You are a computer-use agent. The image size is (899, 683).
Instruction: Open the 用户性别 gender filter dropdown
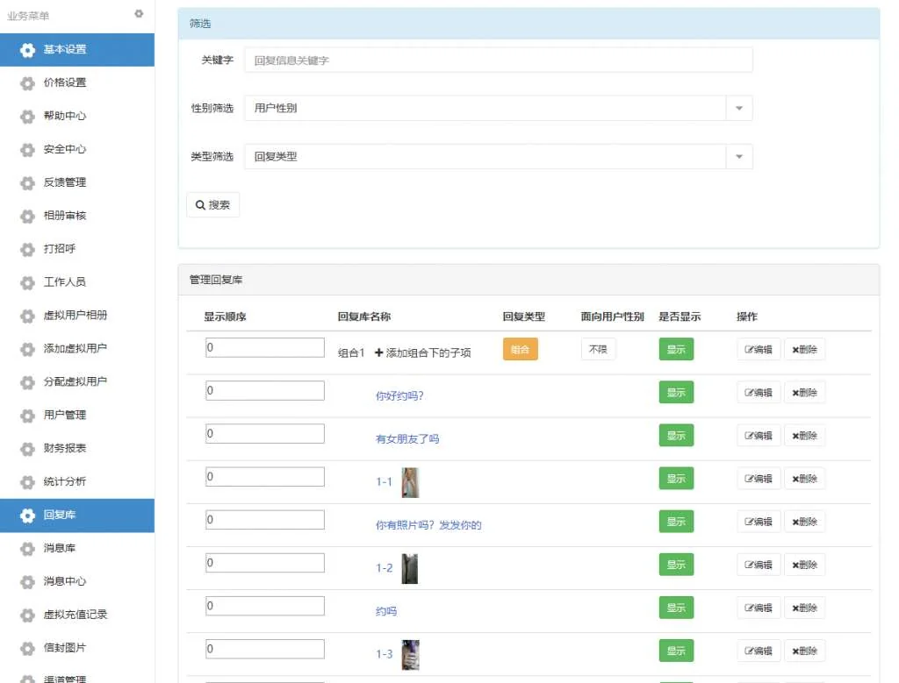pos(738,109)
